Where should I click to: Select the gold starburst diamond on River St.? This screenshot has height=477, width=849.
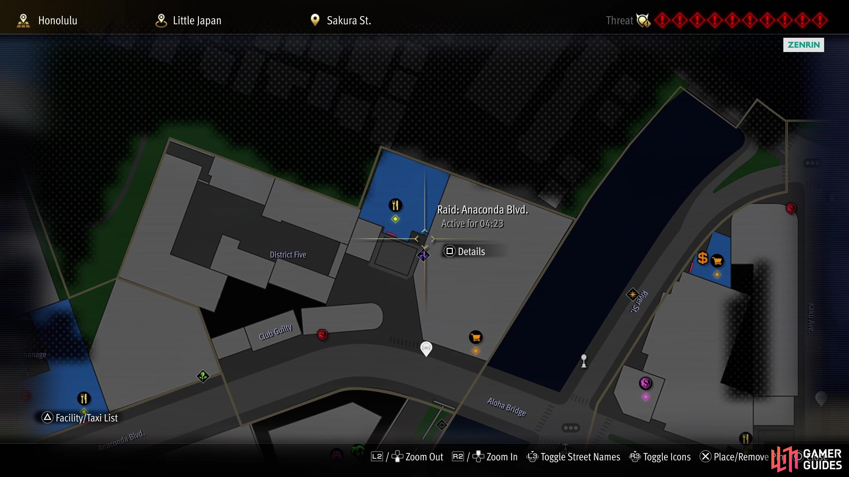click(x=632, y=294)
